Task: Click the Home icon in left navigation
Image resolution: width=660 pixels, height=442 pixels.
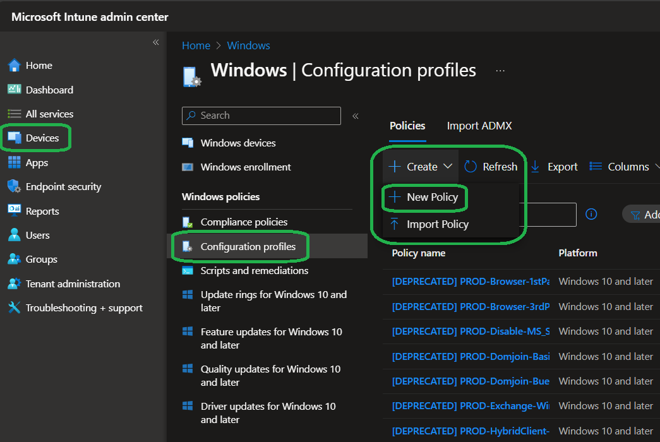Action: (14, 66)
